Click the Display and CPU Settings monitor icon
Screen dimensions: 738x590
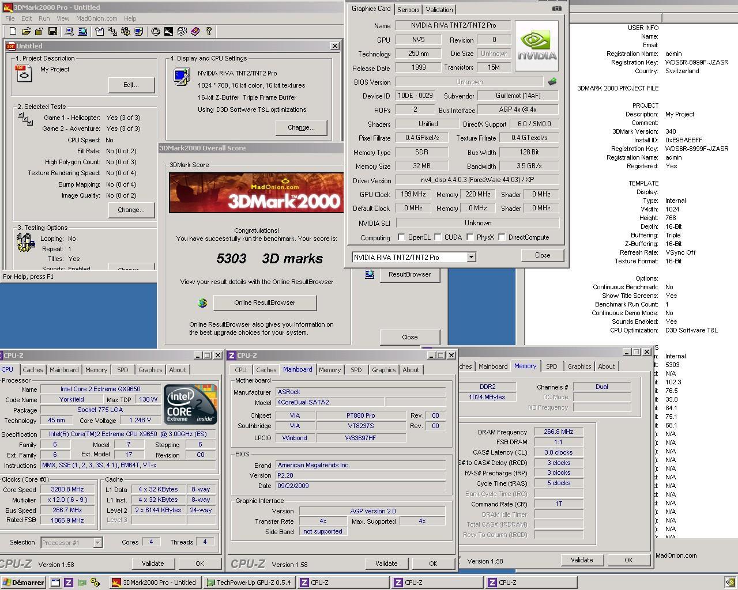[x=182, y=77]
